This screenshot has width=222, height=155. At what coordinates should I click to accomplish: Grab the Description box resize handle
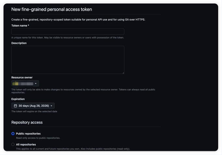123,73
